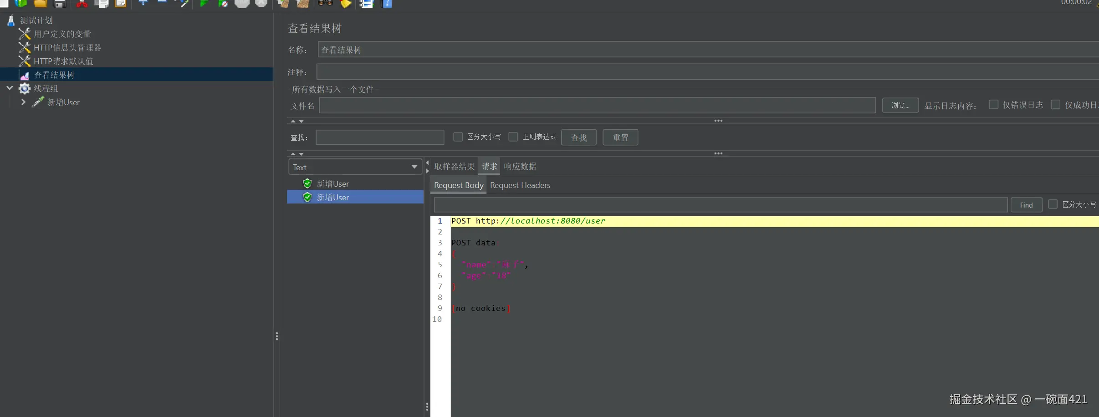Toggle the 仅成功日志 checkbox
Screen dimensions: 1099x417
coord(1055,105)
